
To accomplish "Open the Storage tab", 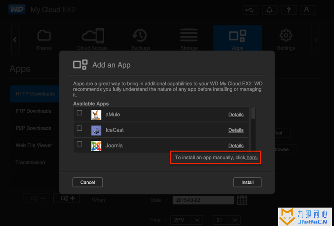I will 189,40.
